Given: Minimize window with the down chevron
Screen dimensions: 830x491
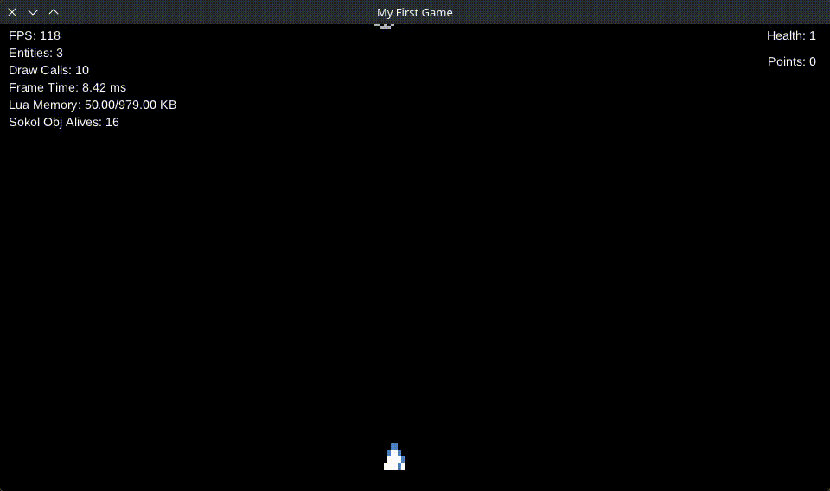Looking at the screenshot, I should pyautogui.click(x=33, y=12).
